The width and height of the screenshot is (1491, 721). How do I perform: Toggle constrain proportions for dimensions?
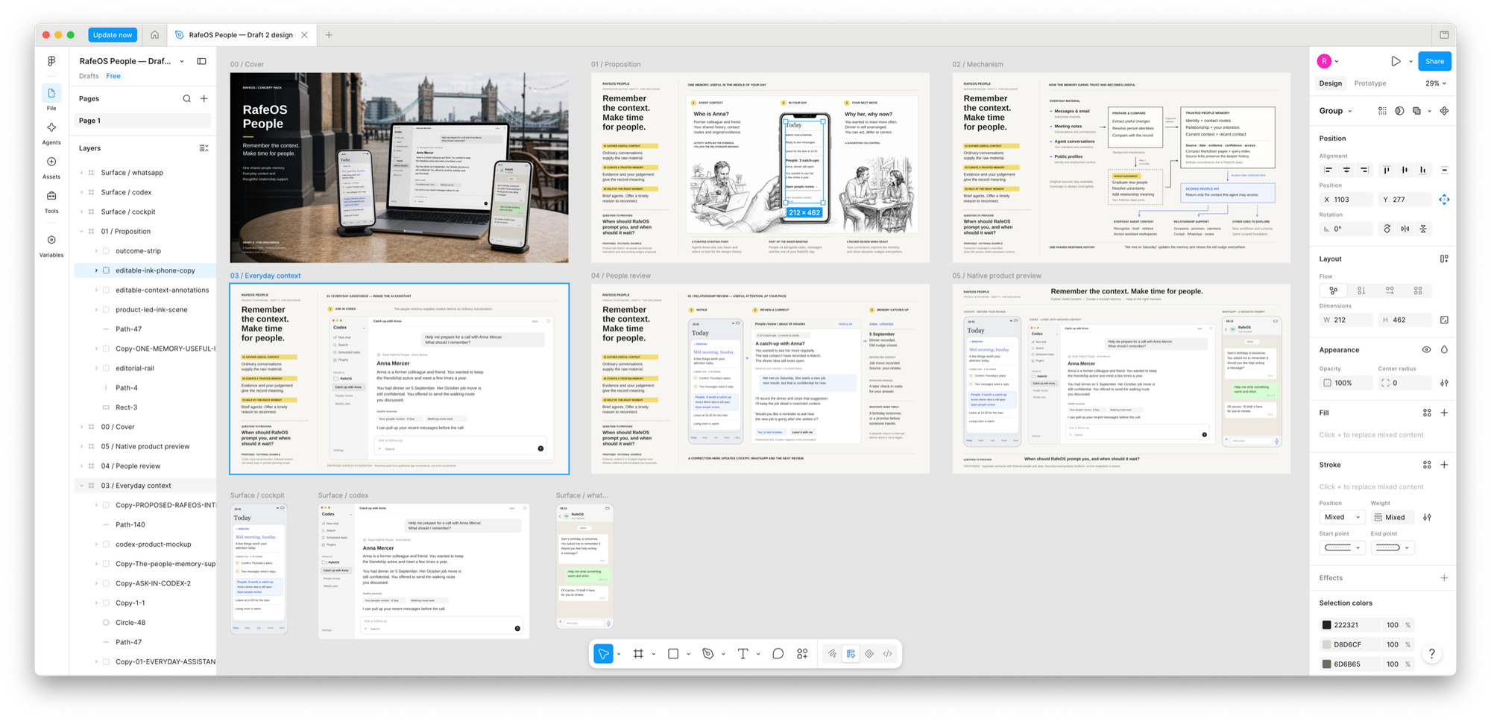point(1444,320)
